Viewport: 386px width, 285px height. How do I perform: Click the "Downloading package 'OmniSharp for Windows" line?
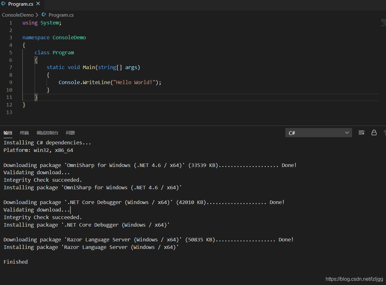click(150, 165)
